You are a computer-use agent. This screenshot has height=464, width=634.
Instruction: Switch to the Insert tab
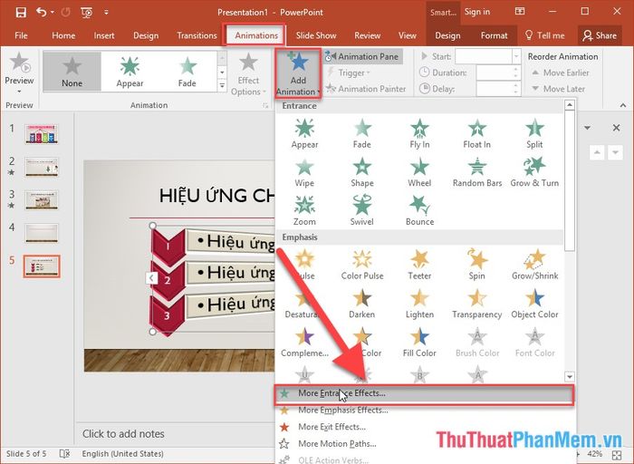pos(104,35)
